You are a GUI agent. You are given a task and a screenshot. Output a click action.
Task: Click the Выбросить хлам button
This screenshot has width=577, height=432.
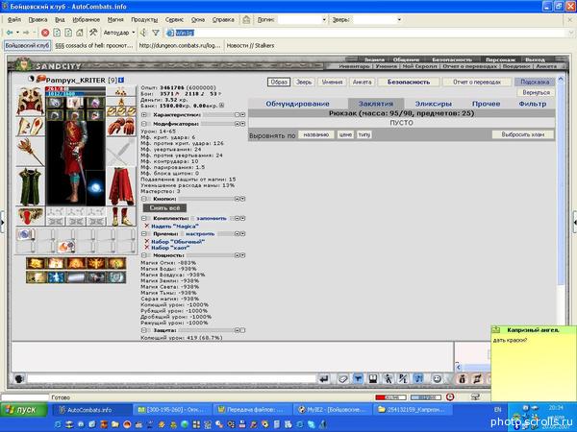(522, 134)
